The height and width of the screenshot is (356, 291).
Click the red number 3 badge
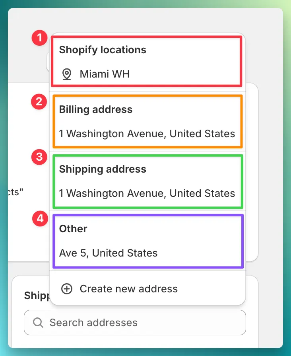pyautogui.click(x=39, y=157)
